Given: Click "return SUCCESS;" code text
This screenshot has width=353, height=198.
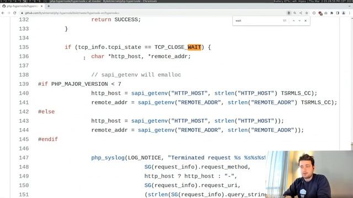Looking at the screenshot, I should pyautogui.click(x=116, y=20).
